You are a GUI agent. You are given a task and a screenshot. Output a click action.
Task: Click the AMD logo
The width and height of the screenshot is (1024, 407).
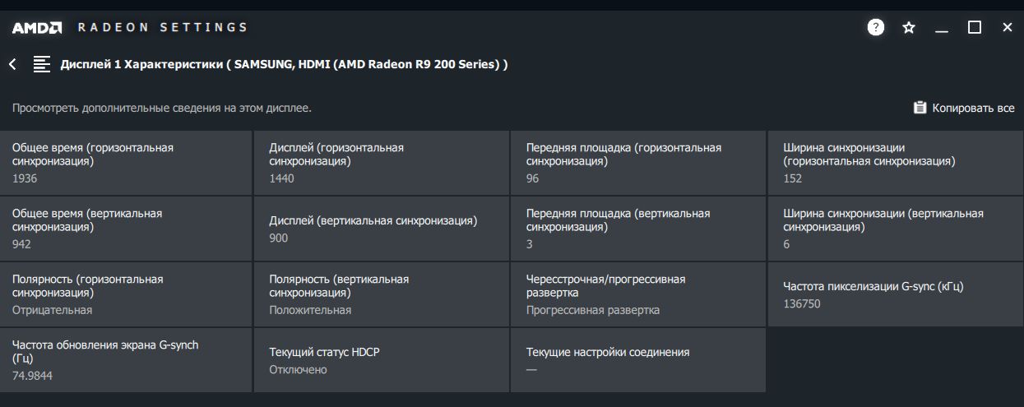(37, 27)
